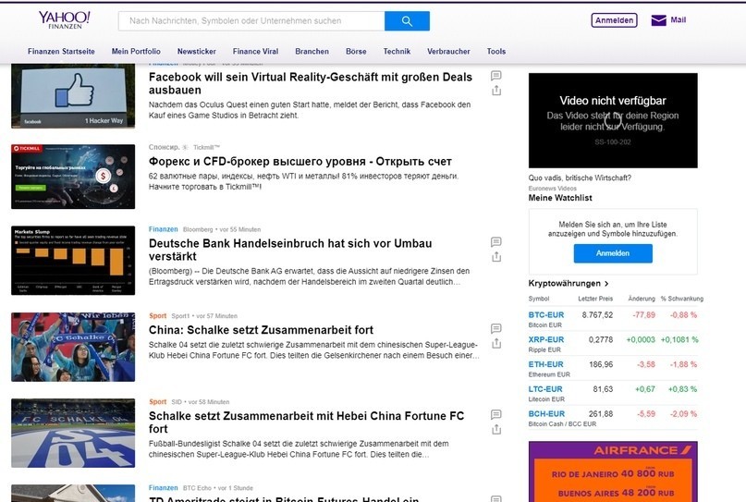Open ETH-EUR quote
This screenshot has width=746, height=502.
pyautogui.click(x=545, y=364)
